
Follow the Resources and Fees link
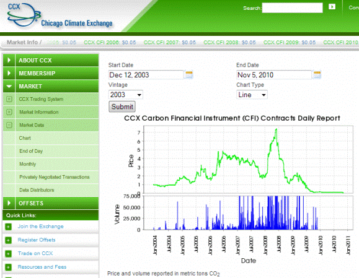42,267
